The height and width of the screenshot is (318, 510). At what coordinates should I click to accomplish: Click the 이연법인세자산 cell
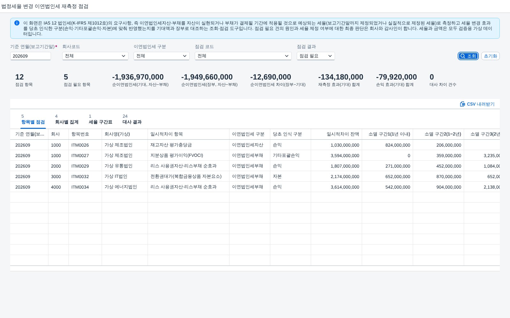pos(250,145)
